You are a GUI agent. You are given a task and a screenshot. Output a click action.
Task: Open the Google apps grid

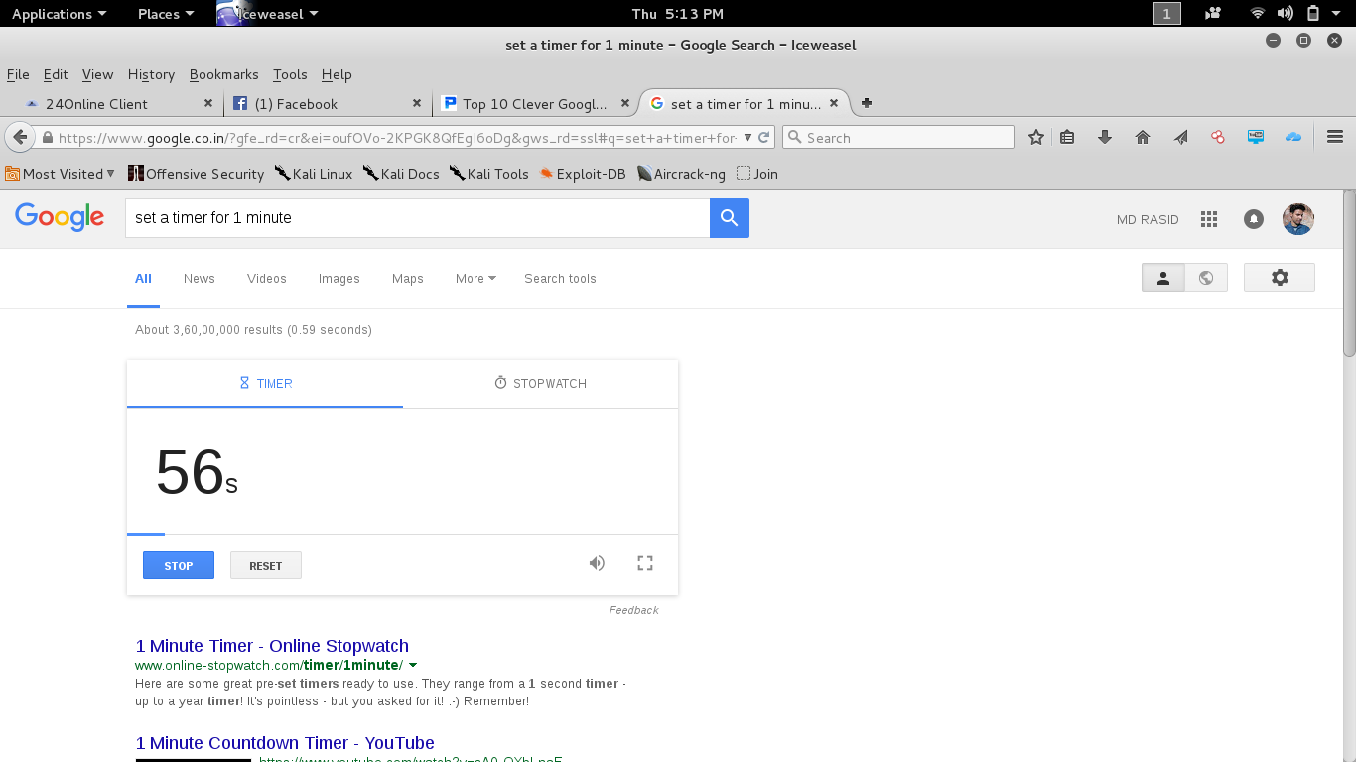[1208, 219]
